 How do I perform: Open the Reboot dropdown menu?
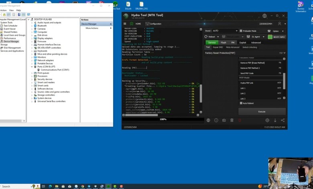(x=213, y=37)
